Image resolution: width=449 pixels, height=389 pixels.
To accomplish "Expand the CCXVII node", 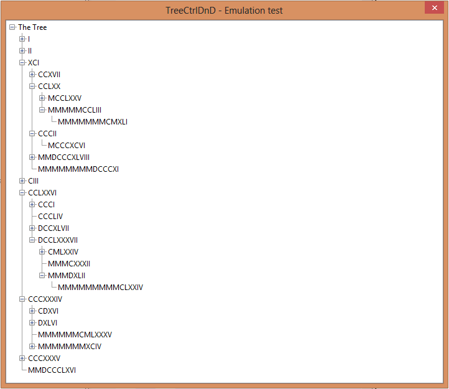I will pyautogui.click(x=32, y=74).
